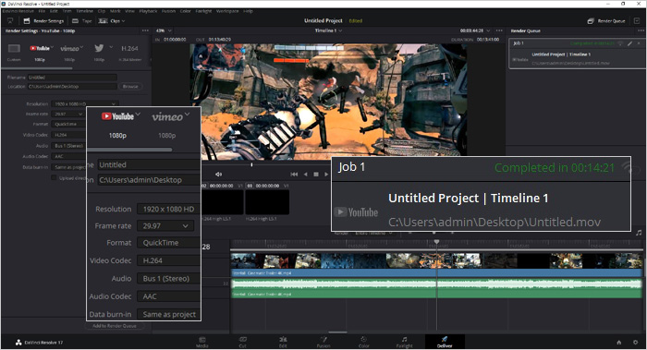Open the Resolution dropdown
The width and height of the screenshot is (647, 350).
(85, 103)
